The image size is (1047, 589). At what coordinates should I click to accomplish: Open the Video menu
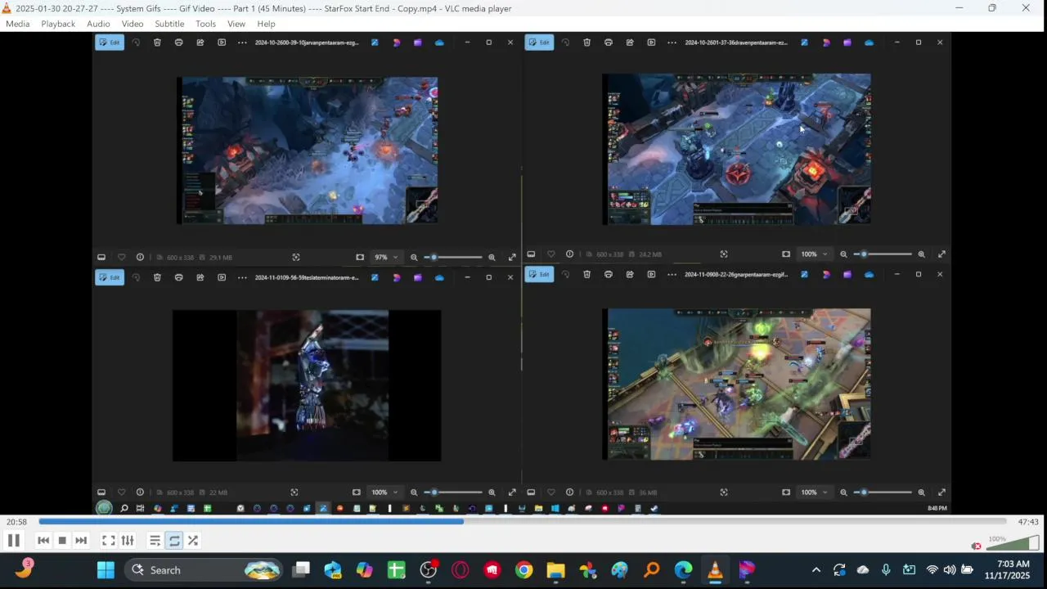click(x=133, y=24)
